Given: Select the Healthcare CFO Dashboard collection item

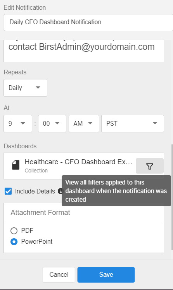Looking at the screenshot, I should [84, 166].
